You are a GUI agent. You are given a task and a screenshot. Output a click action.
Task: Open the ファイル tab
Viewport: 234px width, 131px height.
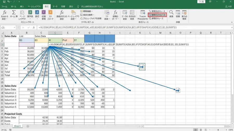[4, 6]
